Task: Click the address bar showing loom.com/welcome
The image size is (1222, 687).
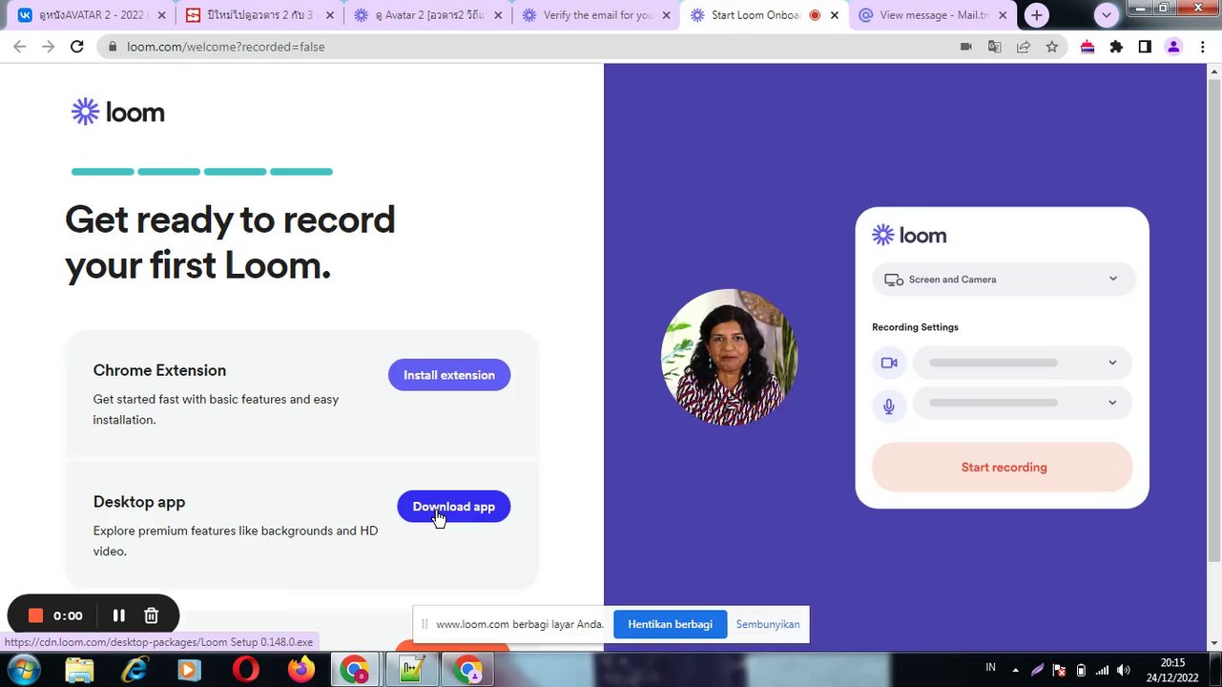Action: click(534, 46)
